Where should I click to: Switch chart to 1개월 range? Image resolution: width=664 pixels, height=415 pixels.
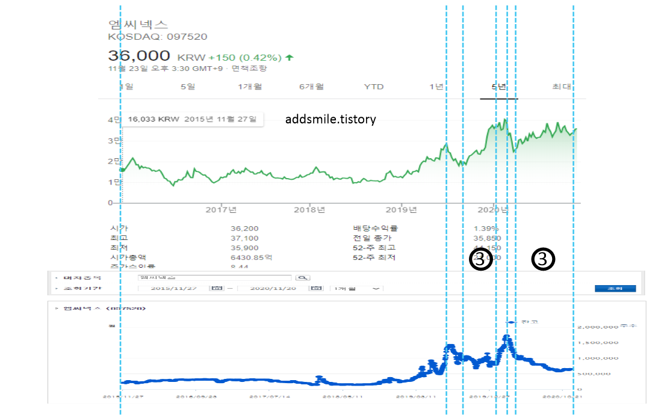[x=249, y=87]
